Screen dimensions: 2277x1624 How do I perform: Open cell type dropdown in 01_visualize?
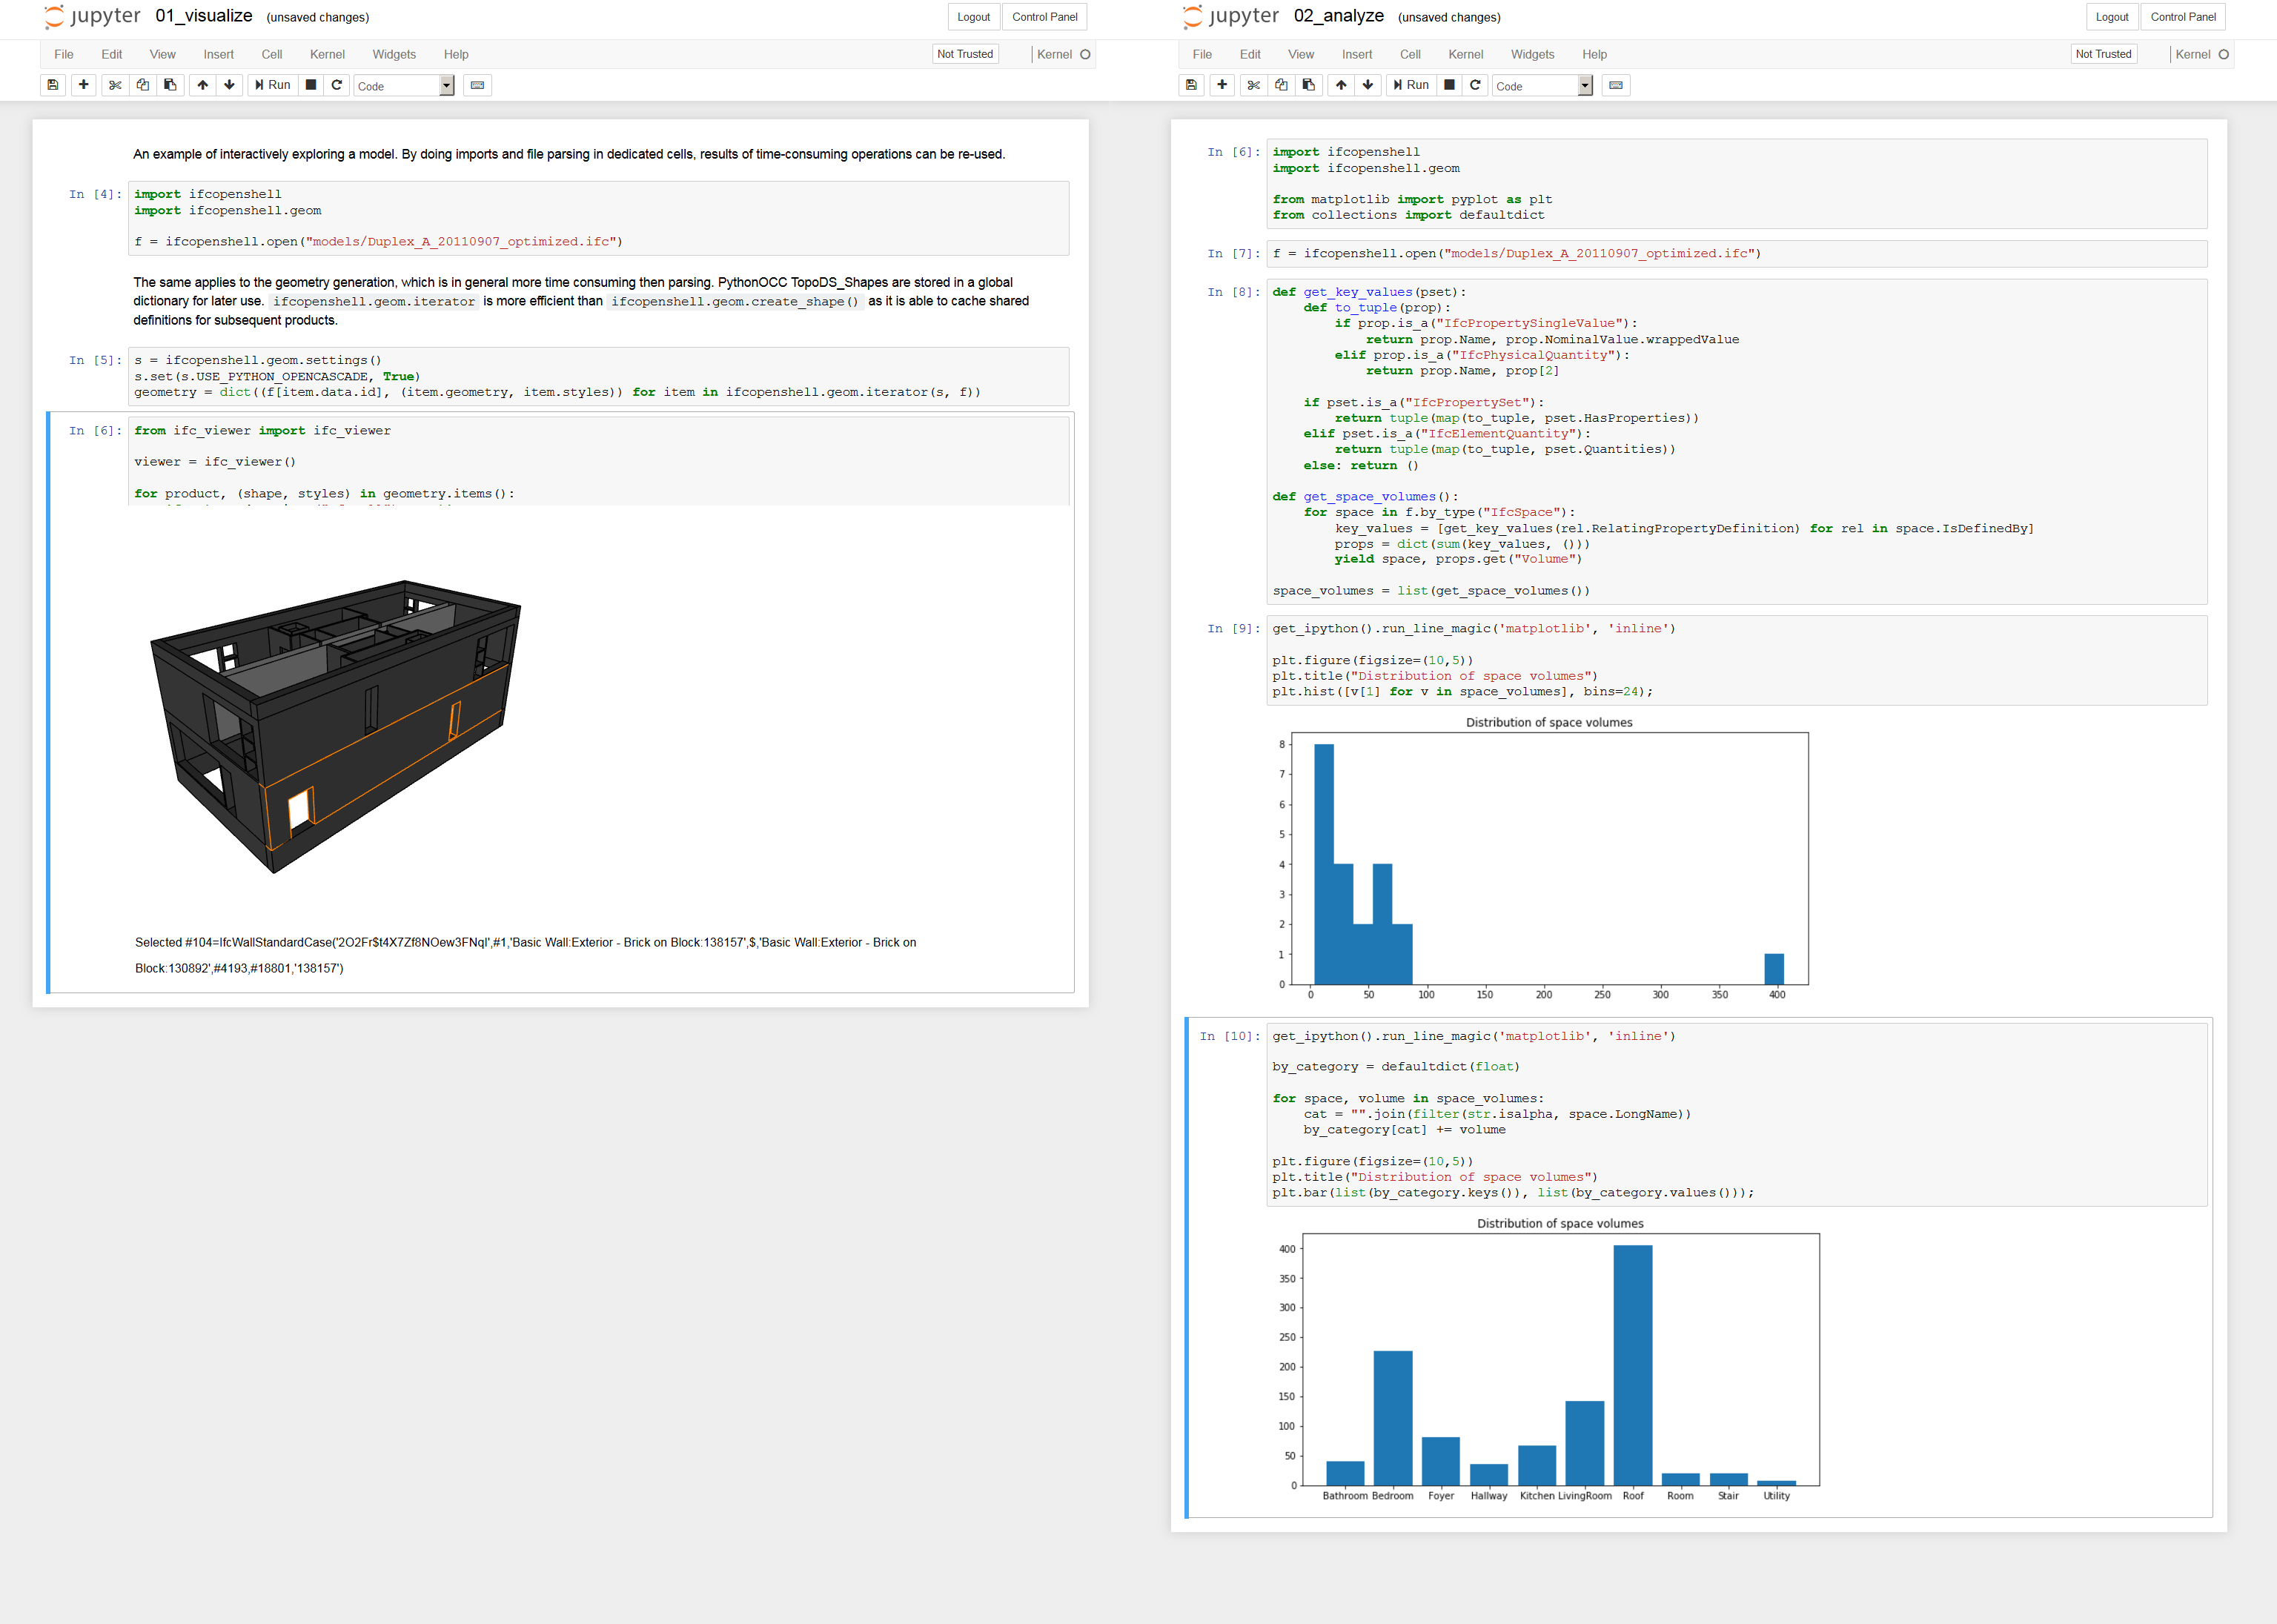coord(404,86)
